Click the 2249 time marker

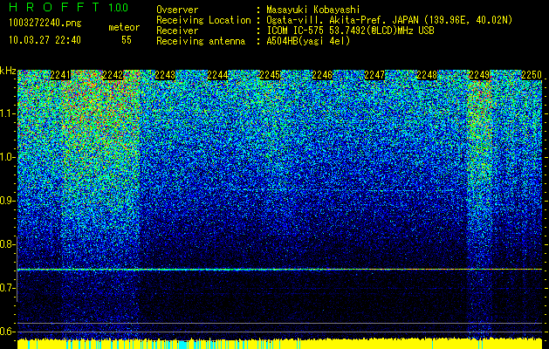479,75
